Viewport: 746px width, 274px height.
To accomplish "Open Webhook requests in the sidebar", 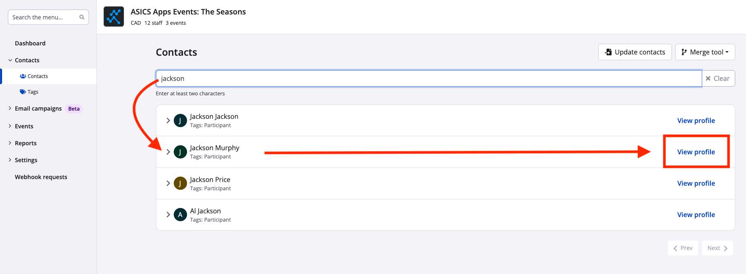I will tap(41, 177).
